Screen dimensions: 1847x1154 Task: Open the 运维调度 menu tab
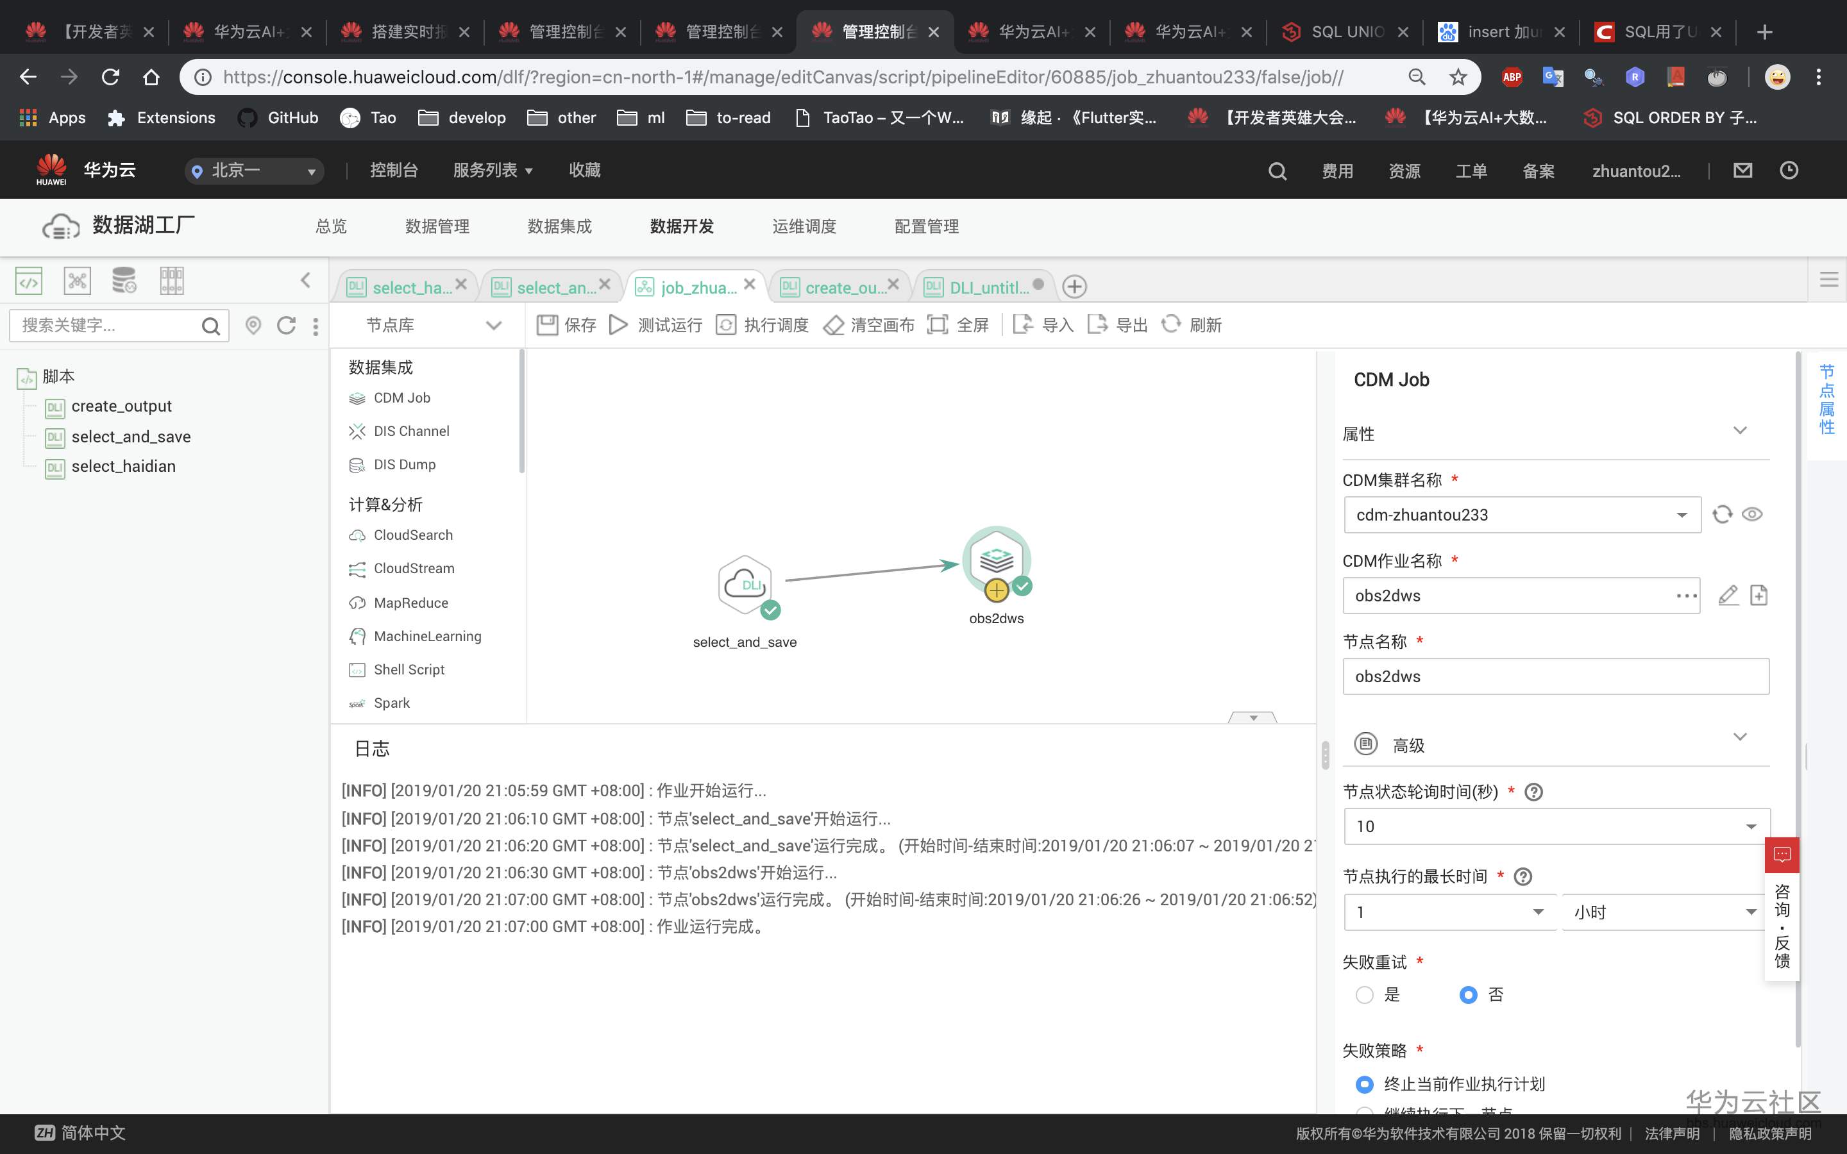(x=804, y=227)
